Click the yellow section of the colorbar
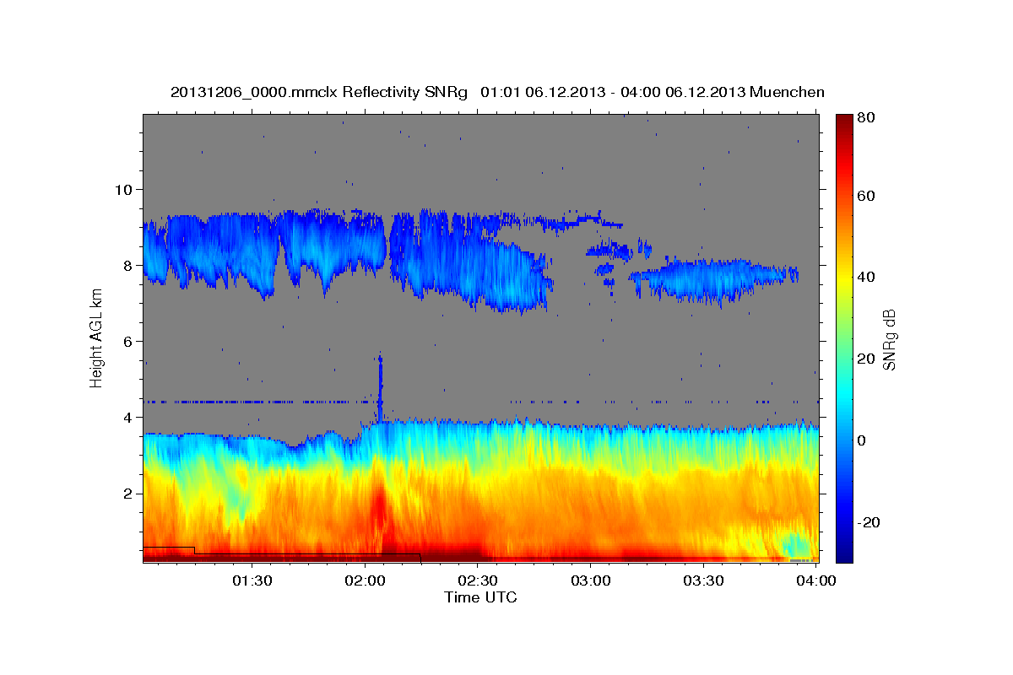The width and height of the screenshot is (1013, 675). point(844,278)
